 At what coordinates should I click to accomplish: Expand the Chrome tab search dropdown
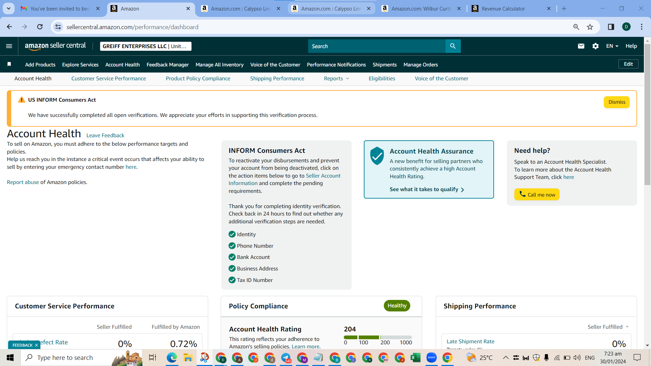point(8,8)
